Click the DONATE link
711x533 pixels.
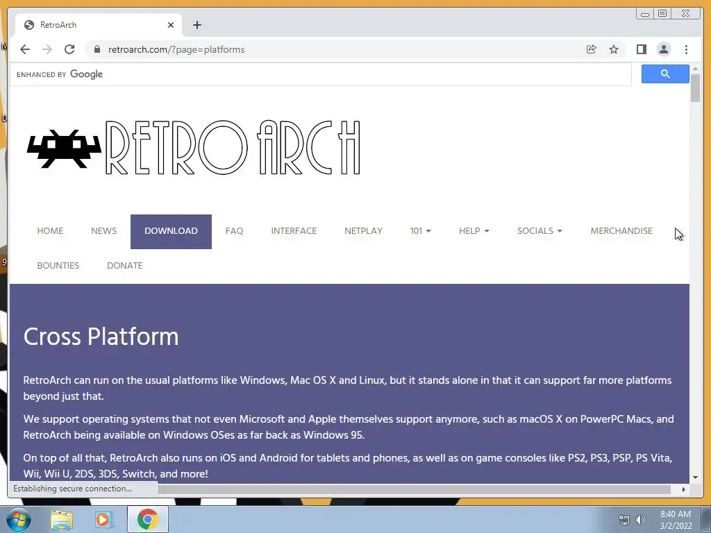coord(125,266)
